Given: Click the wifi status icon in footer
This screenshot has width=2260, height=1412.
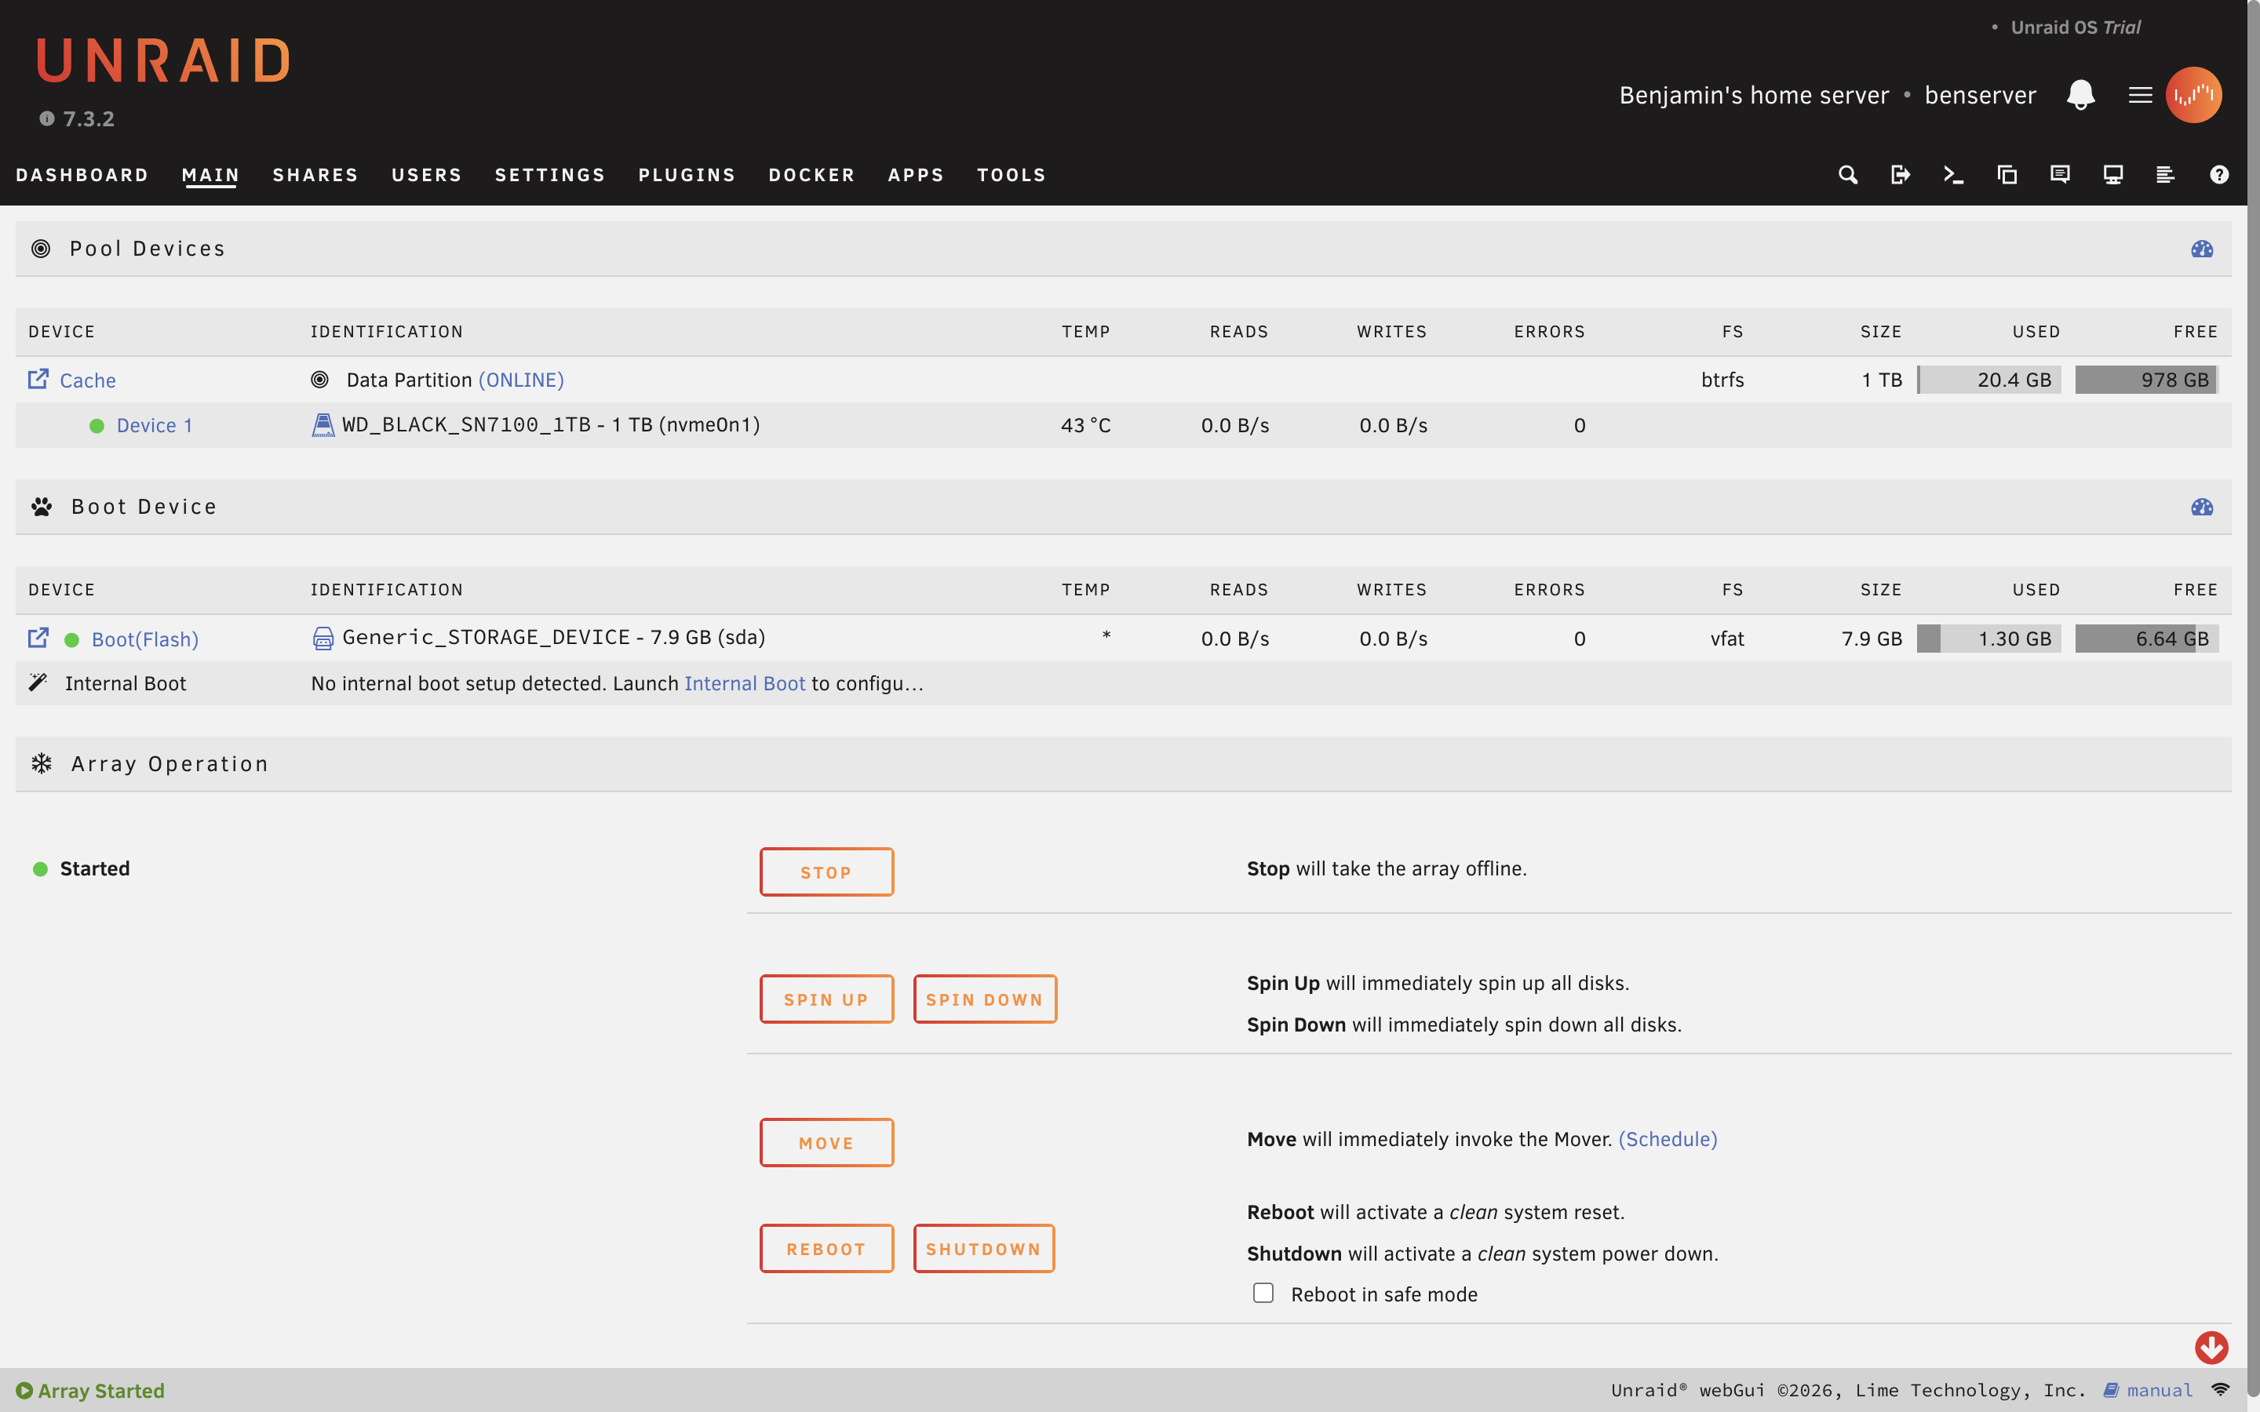Looking at the screenshot, I should tap(2221, 1389).
